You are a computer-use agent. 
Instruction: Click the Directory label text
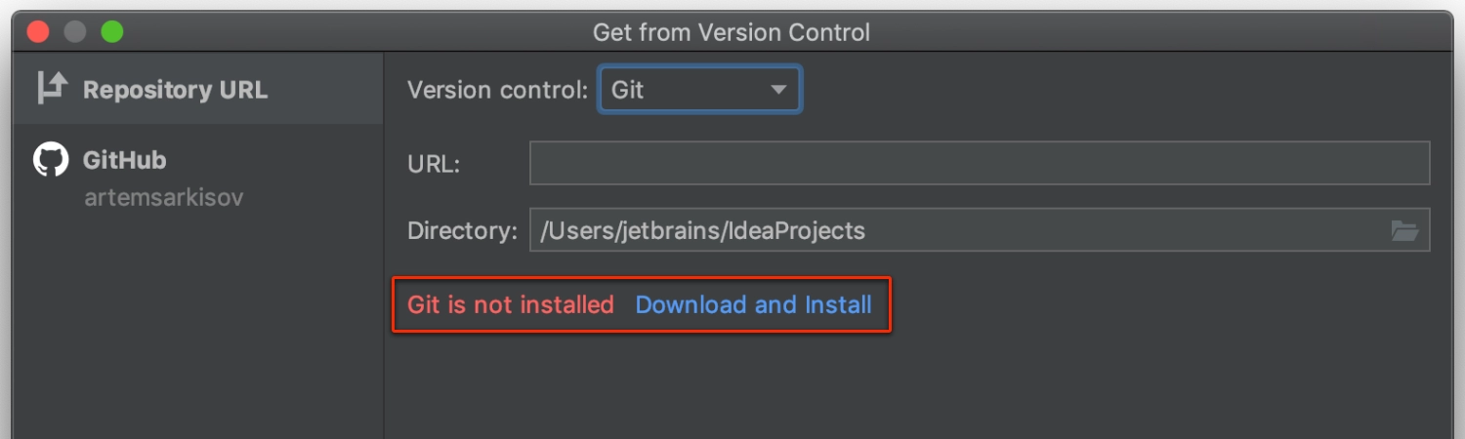click(x=462, y=231)
